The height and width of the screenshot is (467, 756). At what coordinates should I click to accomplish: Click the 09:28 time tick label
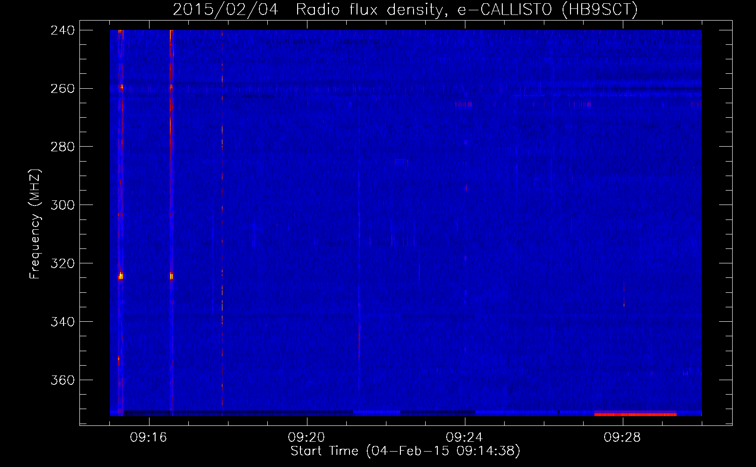tap(622, 438)
